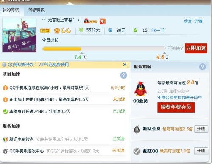Click the PK一下 link
Image resolution: width=212 pixels, height=166 pixels.
click(x=158, y=30)
